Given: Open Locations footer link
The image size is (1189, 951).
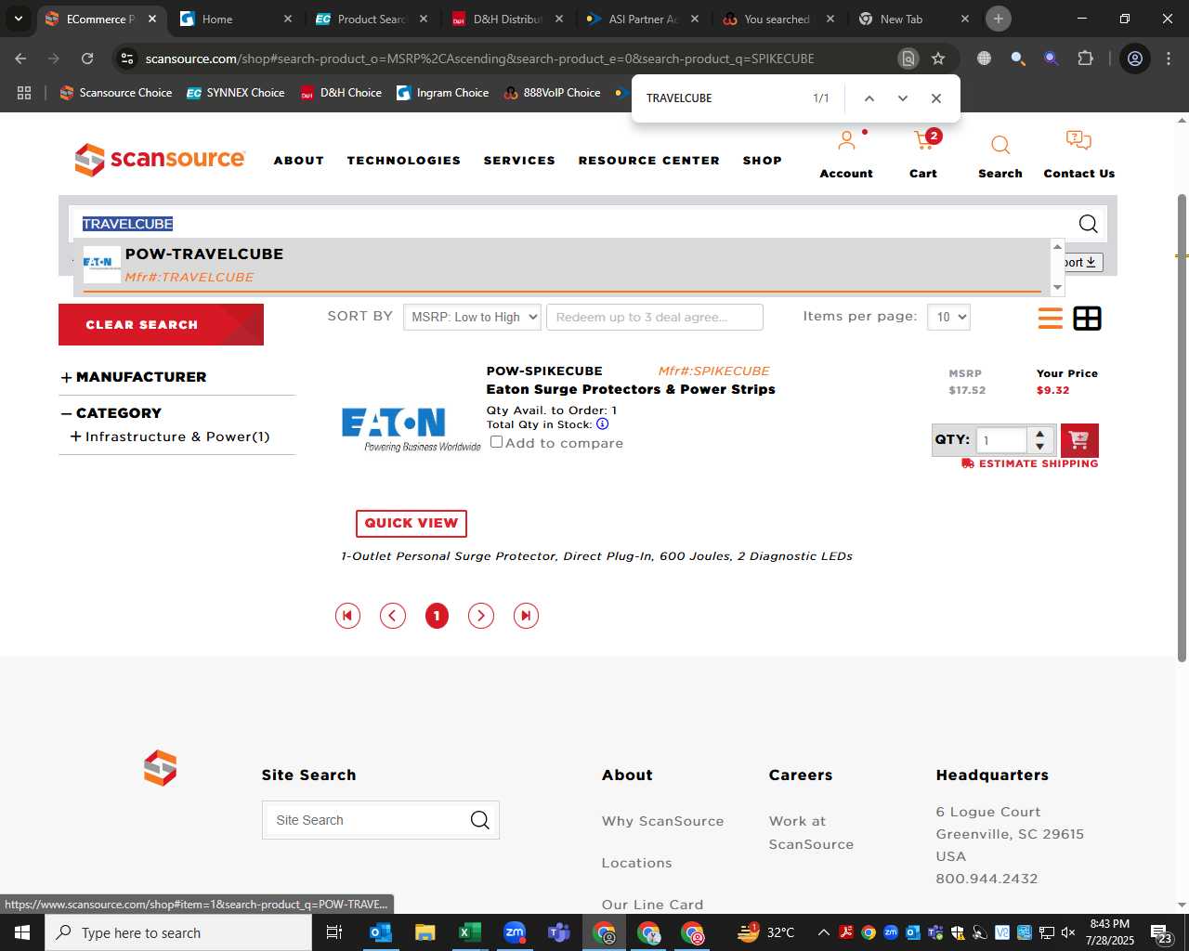Looking at the screenshot, I should click(636, 863).
